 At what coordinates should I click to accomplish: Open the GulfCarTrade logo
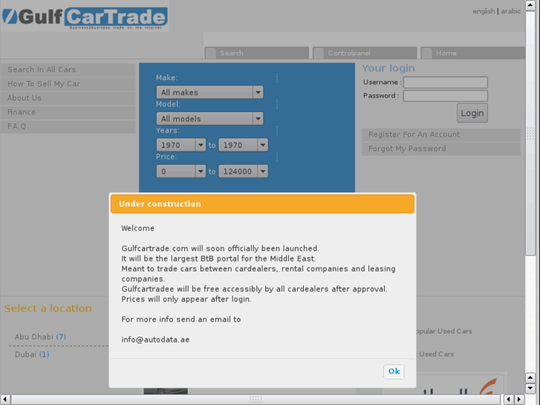tap(85, 18)
